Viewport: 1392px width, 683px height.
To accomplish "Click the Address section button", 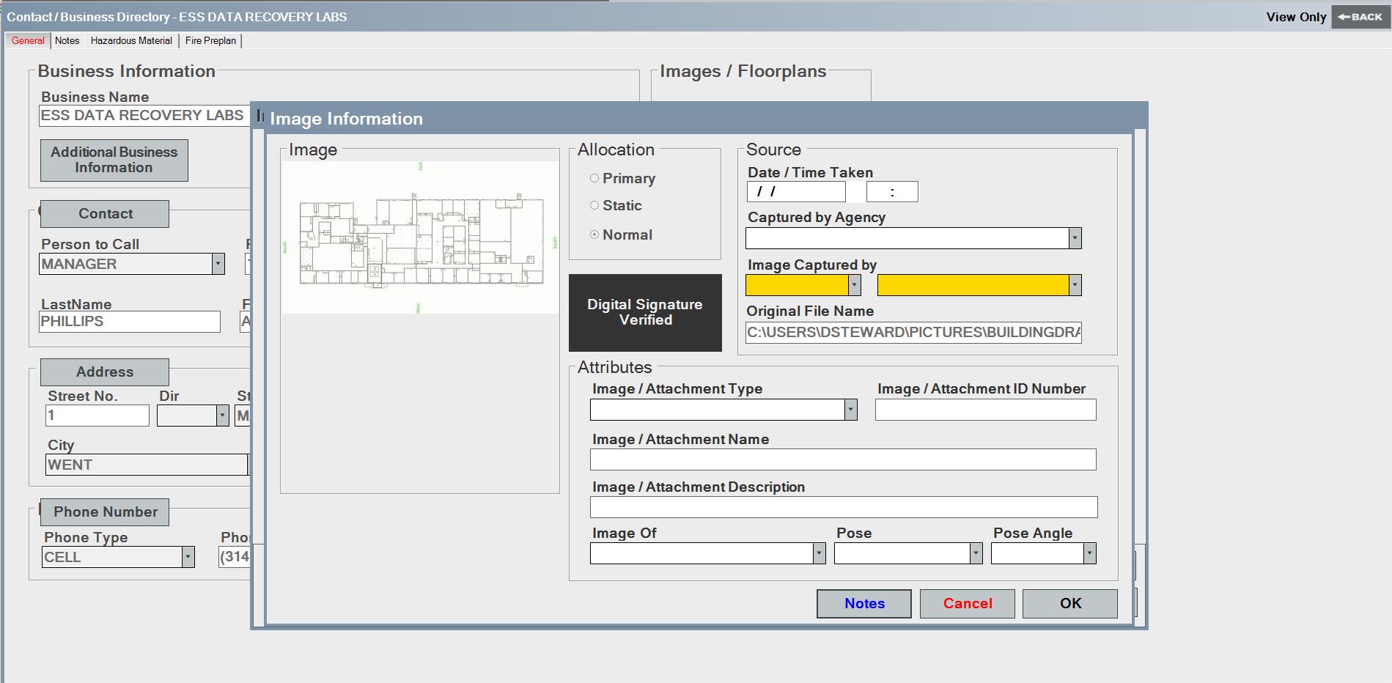I will click(x=105, y=372).
